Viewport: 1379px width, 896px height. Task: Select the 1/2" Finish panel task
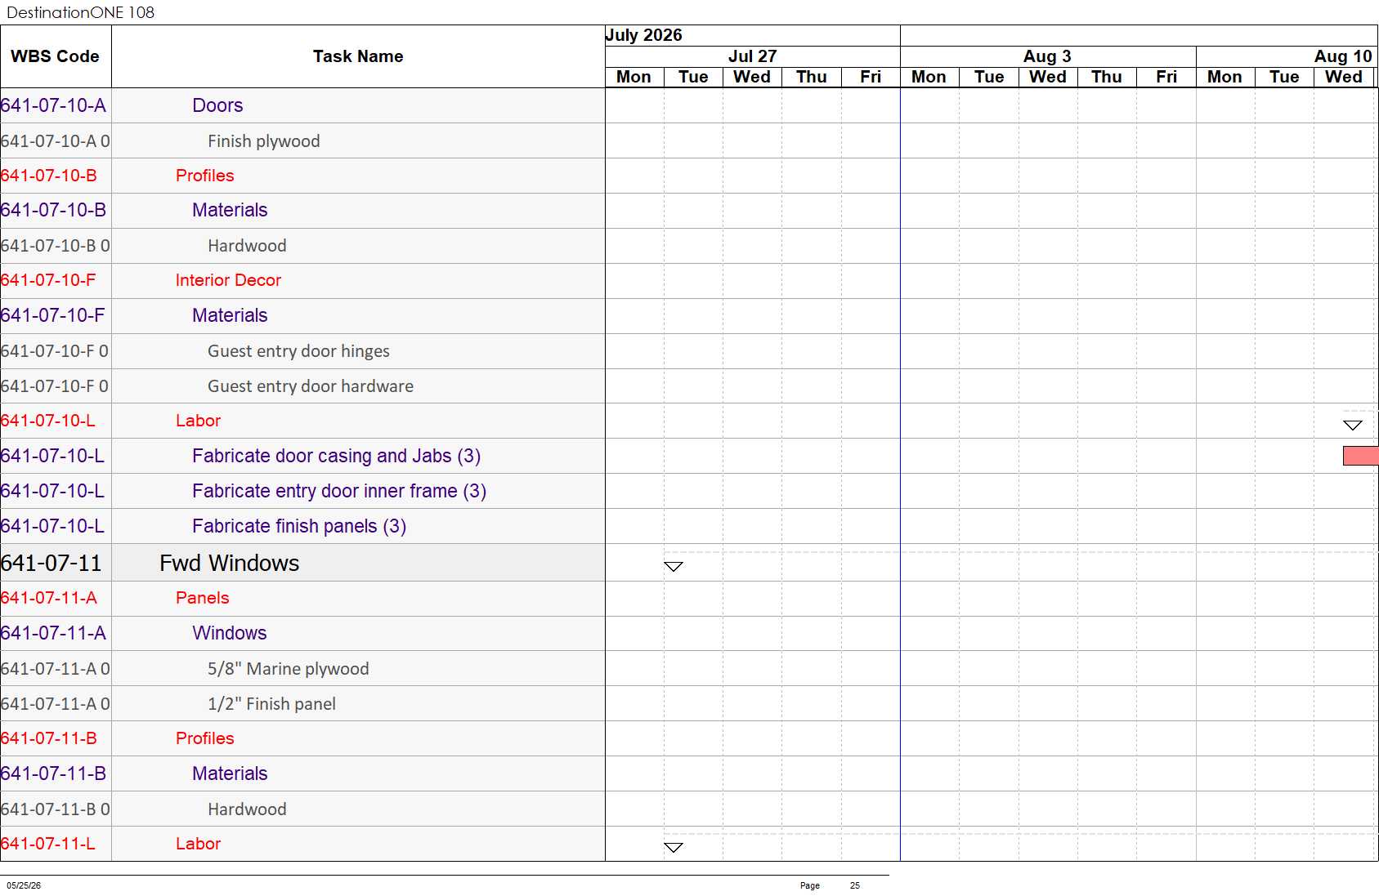pyautogui.click(x=271, y=704)
